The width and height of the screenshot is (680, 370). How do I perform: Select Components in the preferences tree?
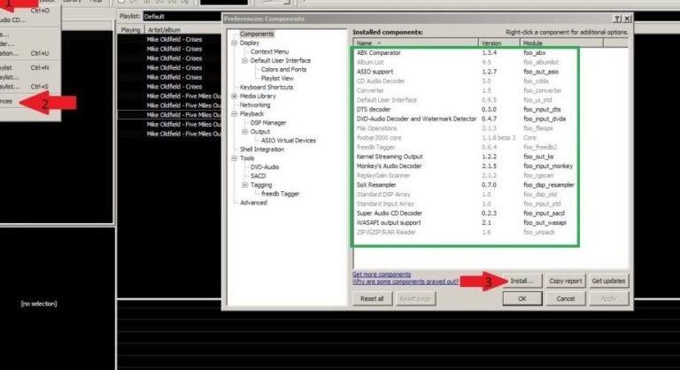click(257, 34)
